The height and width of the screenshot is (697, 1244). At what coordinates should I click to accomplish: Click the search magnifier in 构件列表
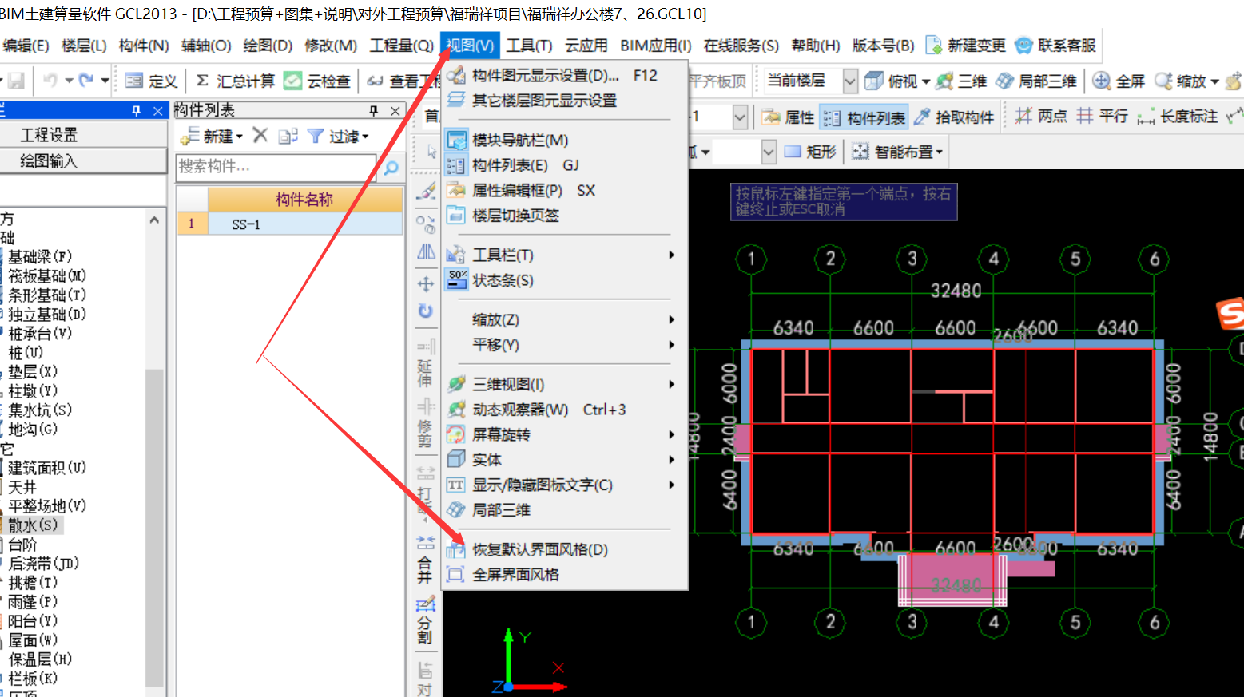(391, 168)
